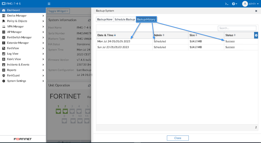Click the FMG-7-4-1 grid logo icon
The image size is (261, 143).
pyautogui.click(x=4, y=3)
